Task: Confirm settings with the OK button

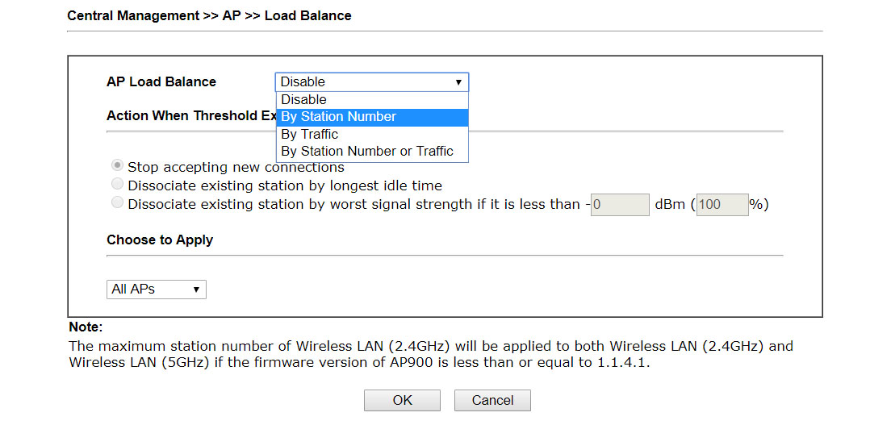Action: pyautogui.click(x=402, y=401)
